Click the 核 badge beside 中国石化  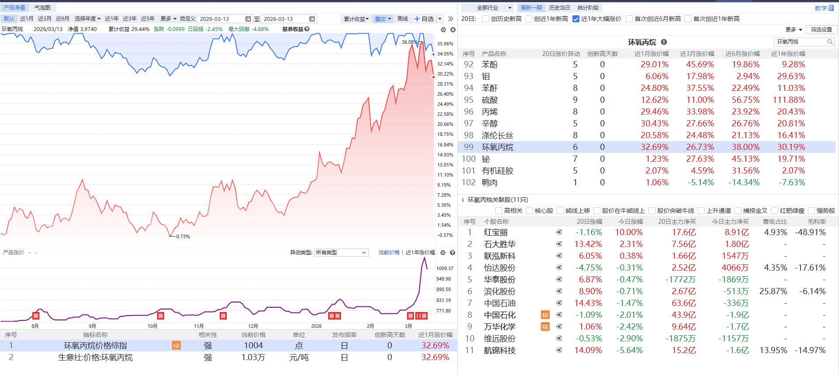[545, 315]
